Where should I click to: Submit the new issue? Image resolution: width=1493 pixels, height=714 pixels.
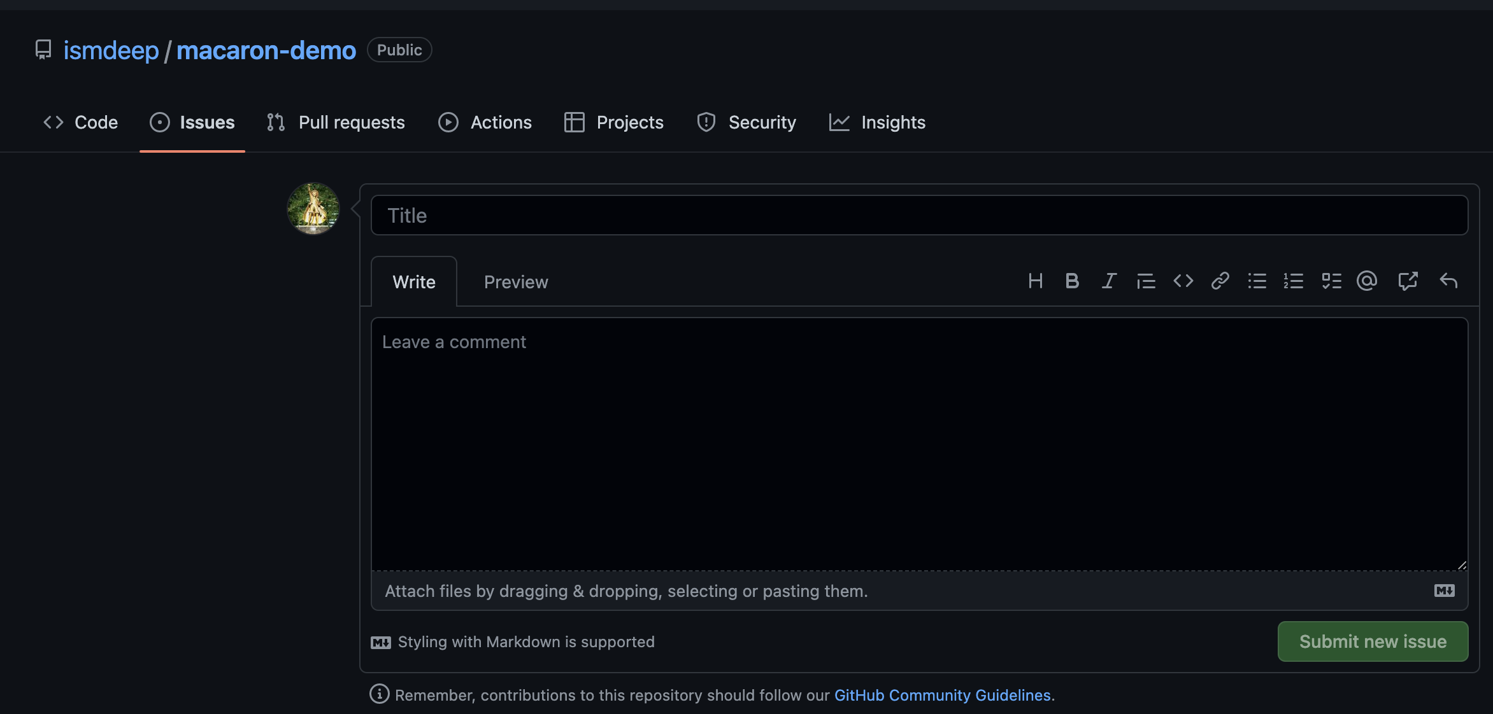pos(1373,641)
